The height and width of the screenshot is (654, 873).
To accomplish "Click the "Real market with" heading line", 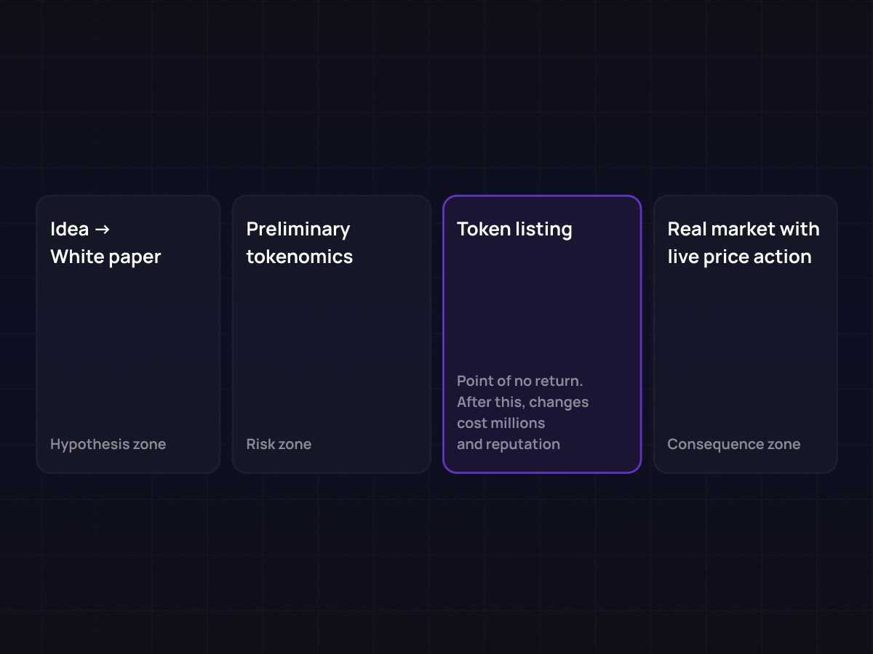I will (743, 230).
